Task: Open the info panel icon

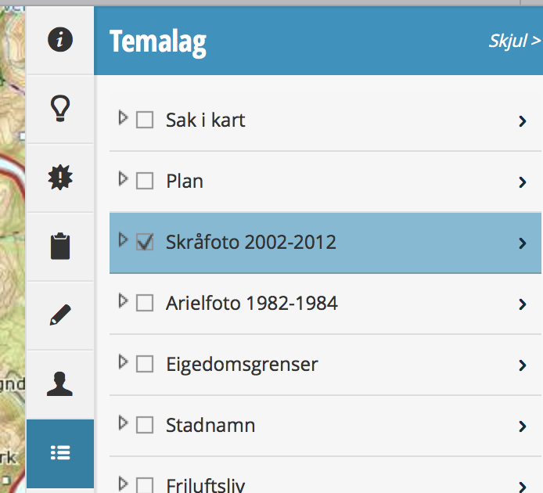Action: coord(60,40)
